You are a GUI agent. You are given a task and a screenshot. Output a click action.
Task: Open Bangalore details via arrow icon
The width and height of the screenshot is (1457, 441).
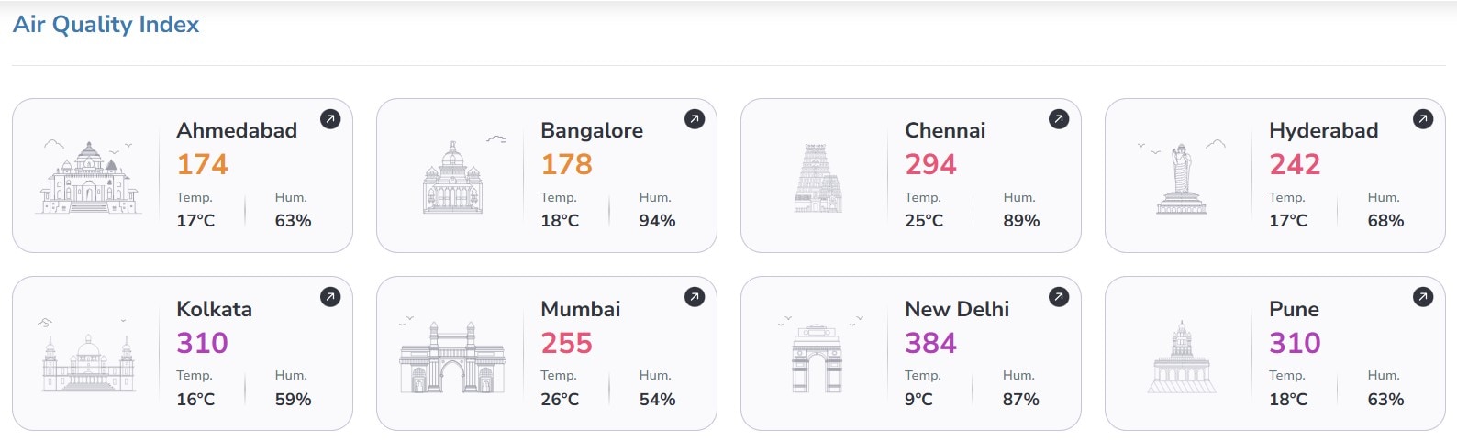[x=695, y=119]
